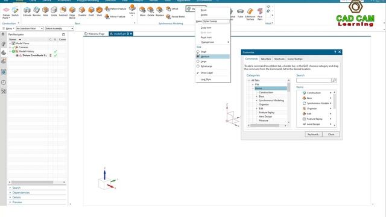Select the Edge Blend tool
The image size is (386, 217).
[72, 13]
